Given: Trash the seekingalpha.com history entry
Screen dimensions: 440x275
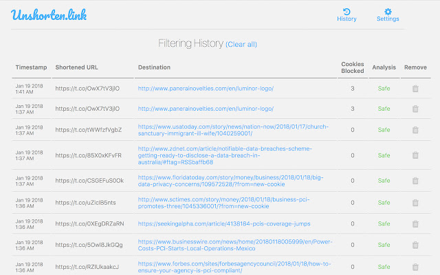Looking at the screenshot, I should (415, 223).
